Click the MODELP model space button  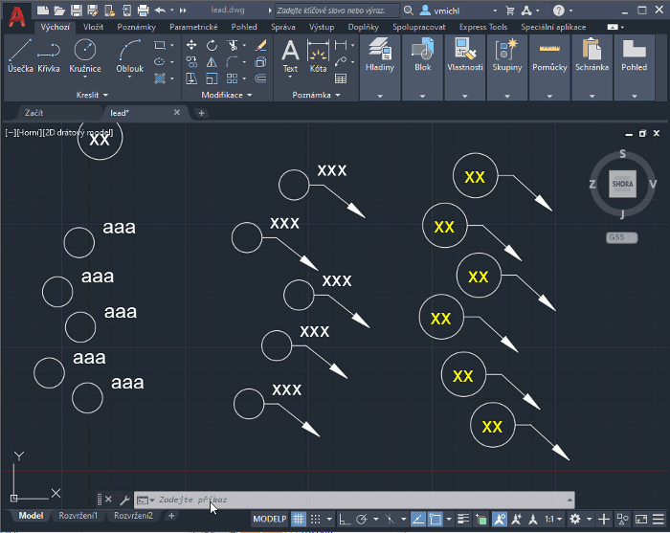click(x=269, y=519)
